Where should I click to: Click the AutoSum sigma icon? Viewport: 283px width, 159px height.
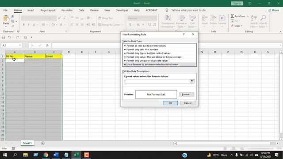pos(232,16)
